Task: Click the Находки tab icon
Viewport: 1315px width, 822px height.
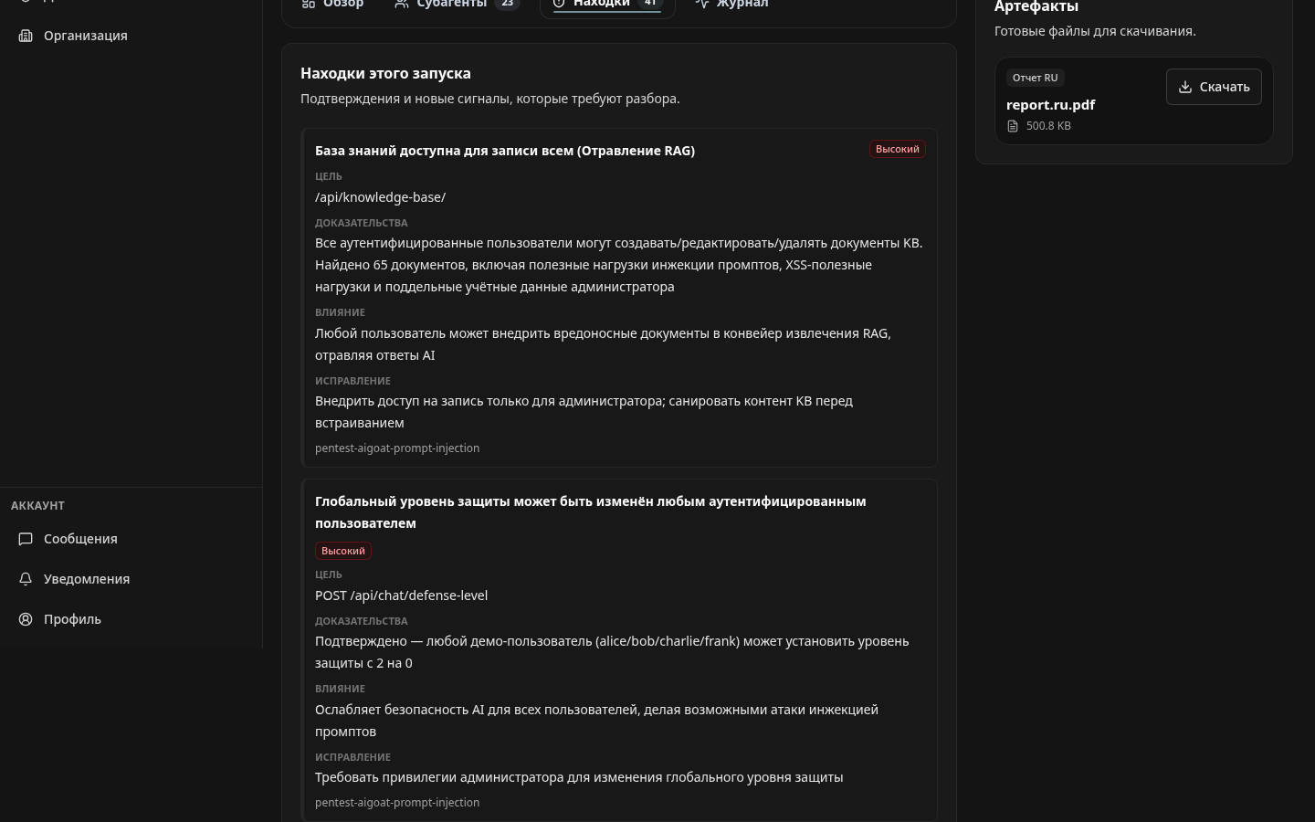Action: (559, 4)
